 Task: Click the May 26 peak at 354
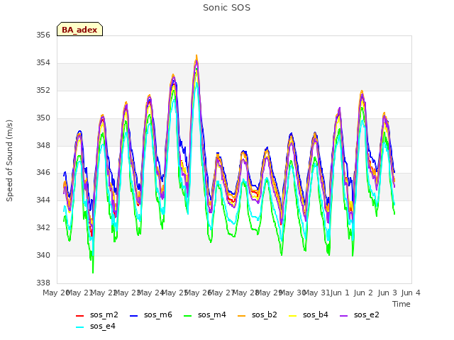click(196, 55)
